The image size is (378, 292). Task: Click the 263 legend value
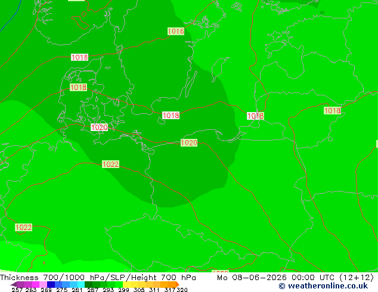point(31,290)
